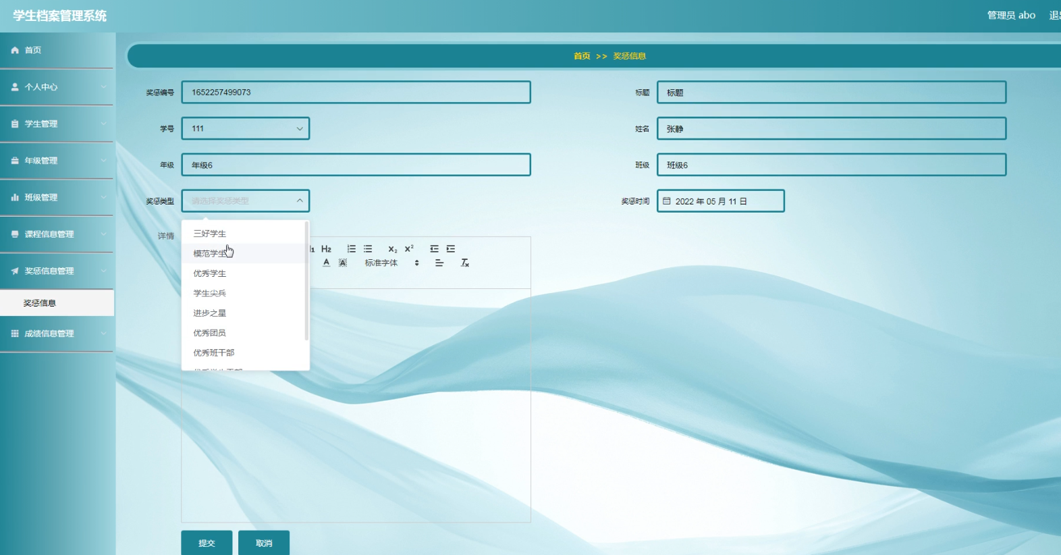Focus the 年级 field showing 年级6

click(356, 165)
